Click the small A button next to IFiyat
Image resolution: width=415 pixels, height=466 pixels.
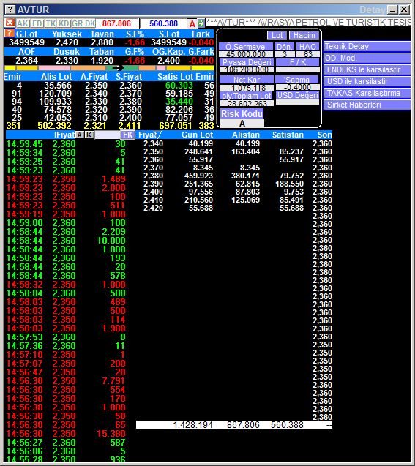point(79,135)
